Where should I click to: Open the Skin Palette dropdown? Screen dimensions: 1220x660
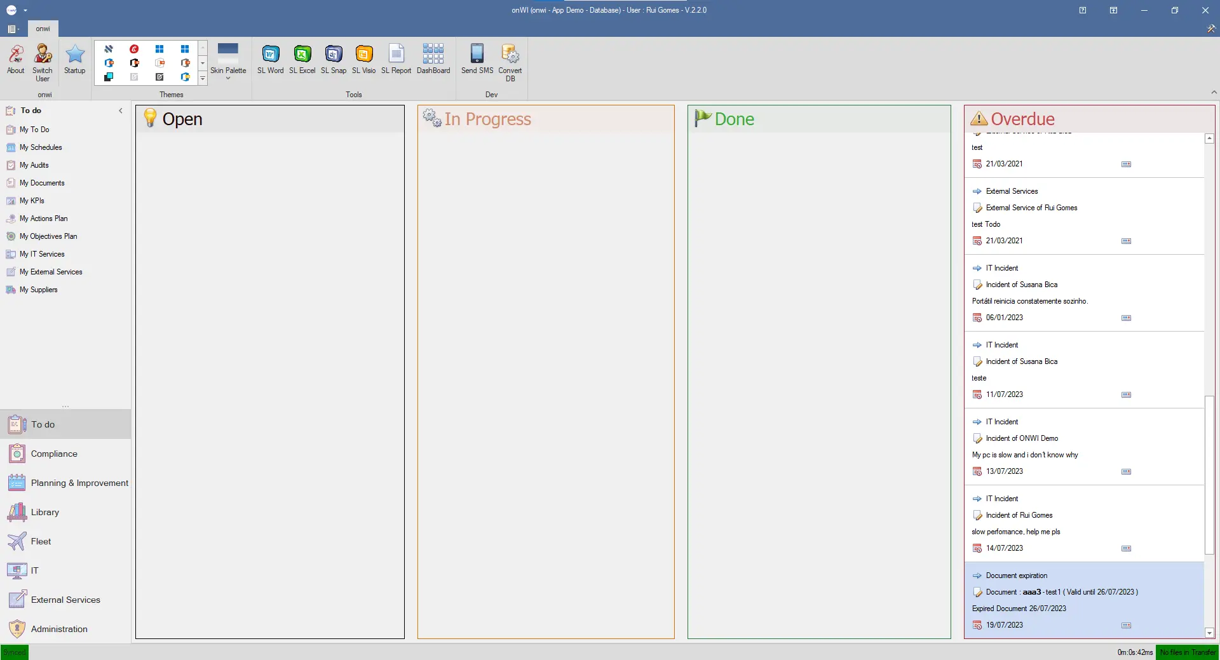[228, 62]
